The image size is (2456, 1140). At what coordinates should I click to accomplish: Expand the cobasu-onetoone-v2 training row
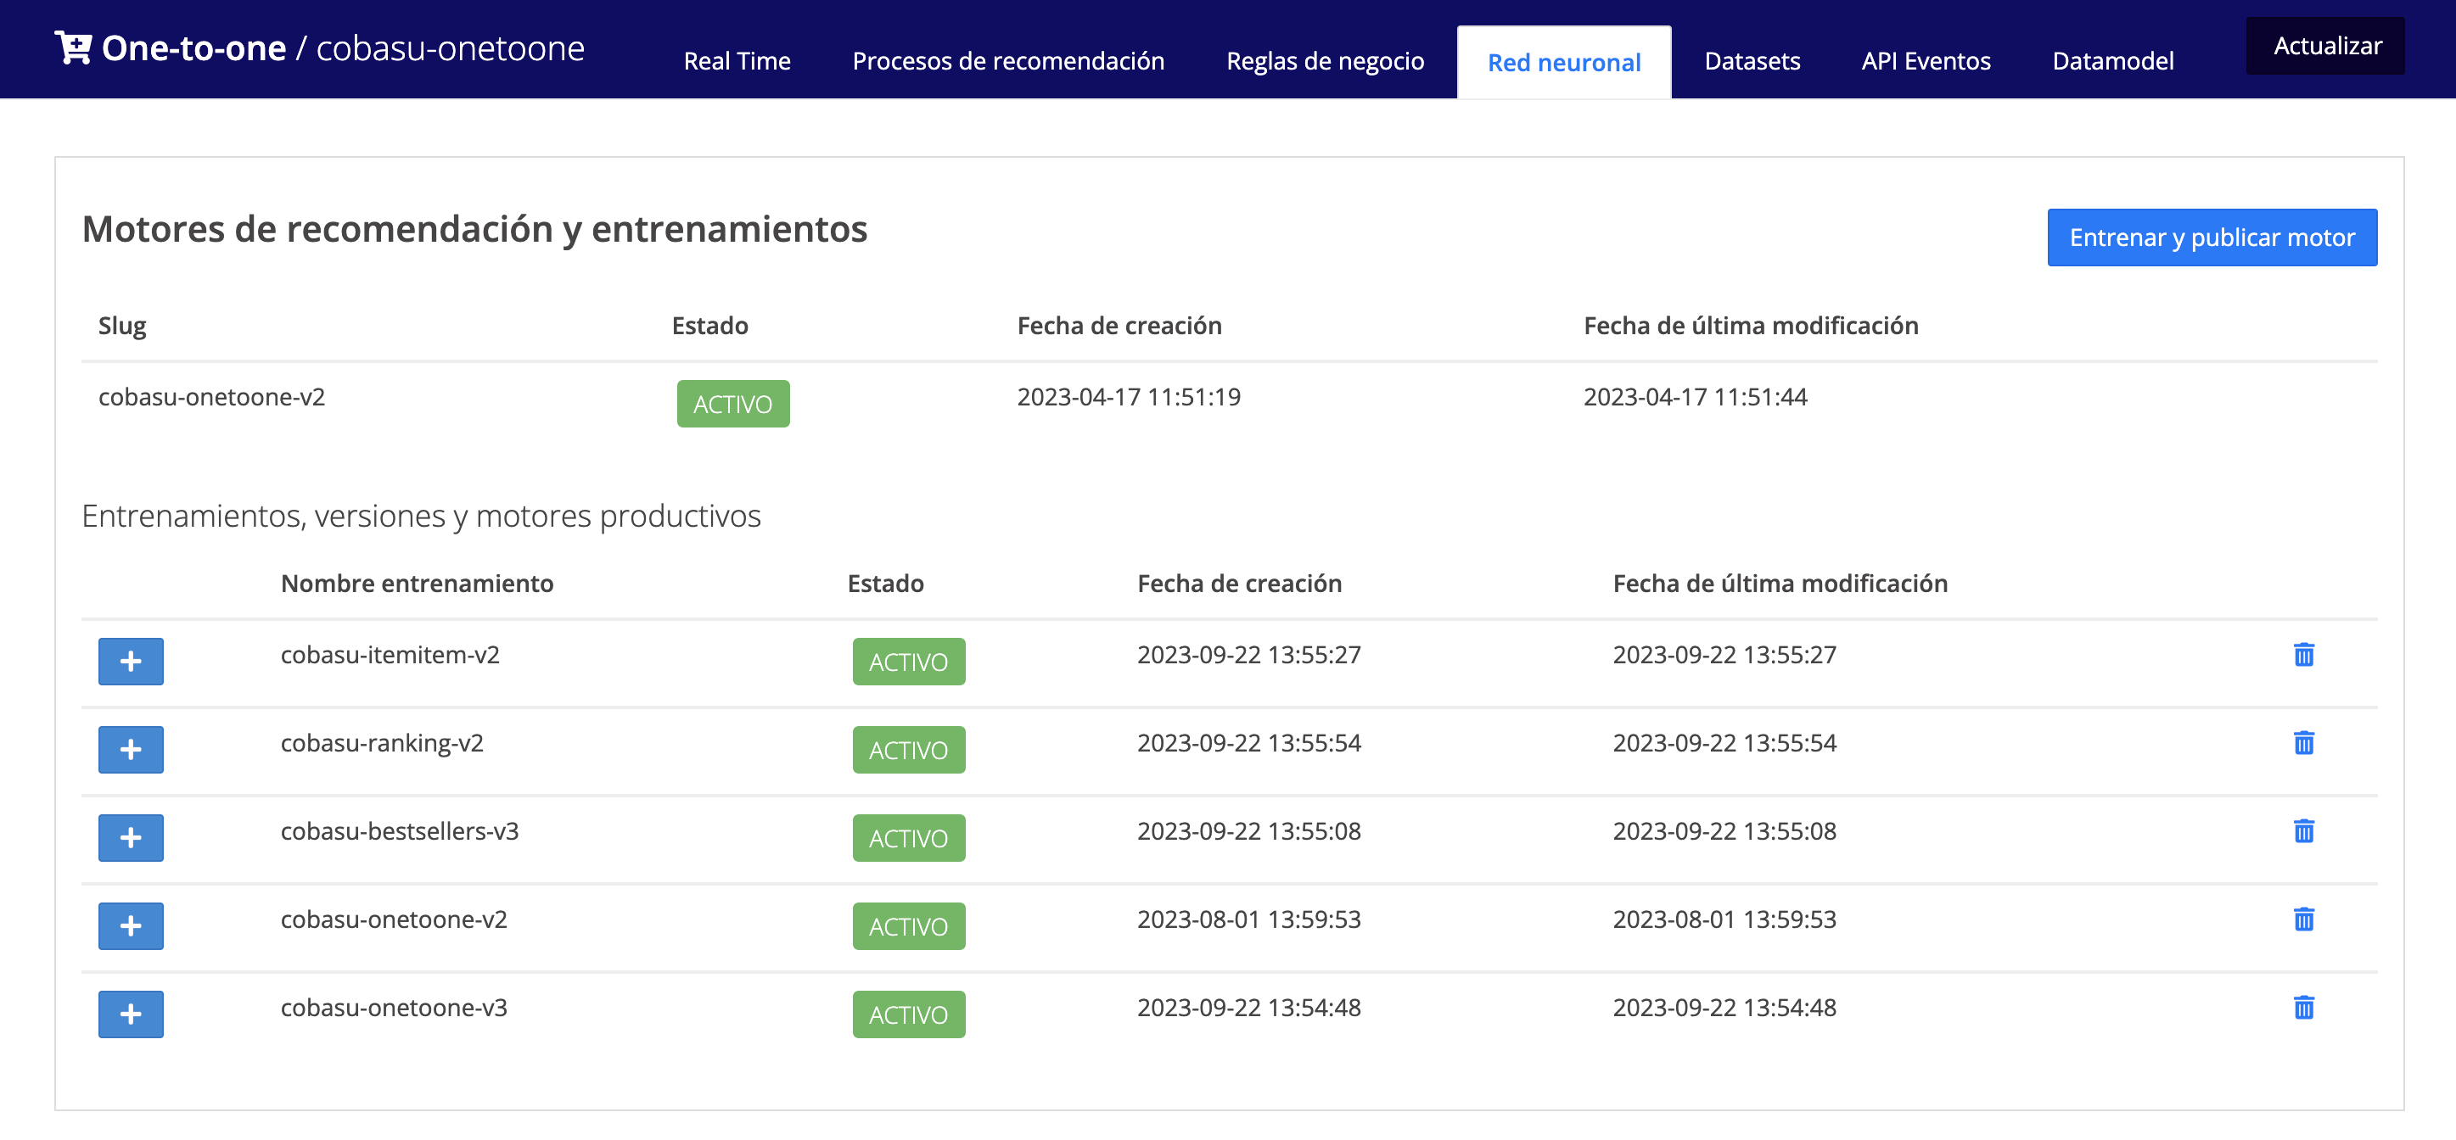tap(131, 925)
